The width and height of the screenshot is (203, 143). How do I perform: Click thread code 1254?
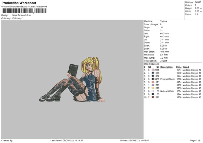[179, 82]
